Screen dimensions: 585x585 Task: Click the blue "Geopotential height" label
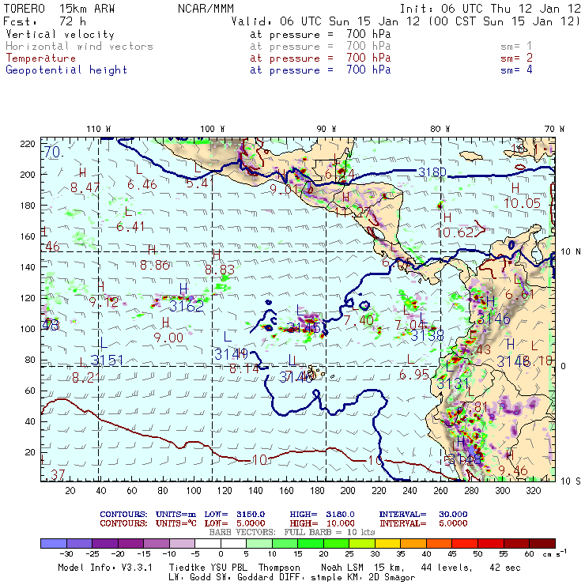tap(66, 70)
